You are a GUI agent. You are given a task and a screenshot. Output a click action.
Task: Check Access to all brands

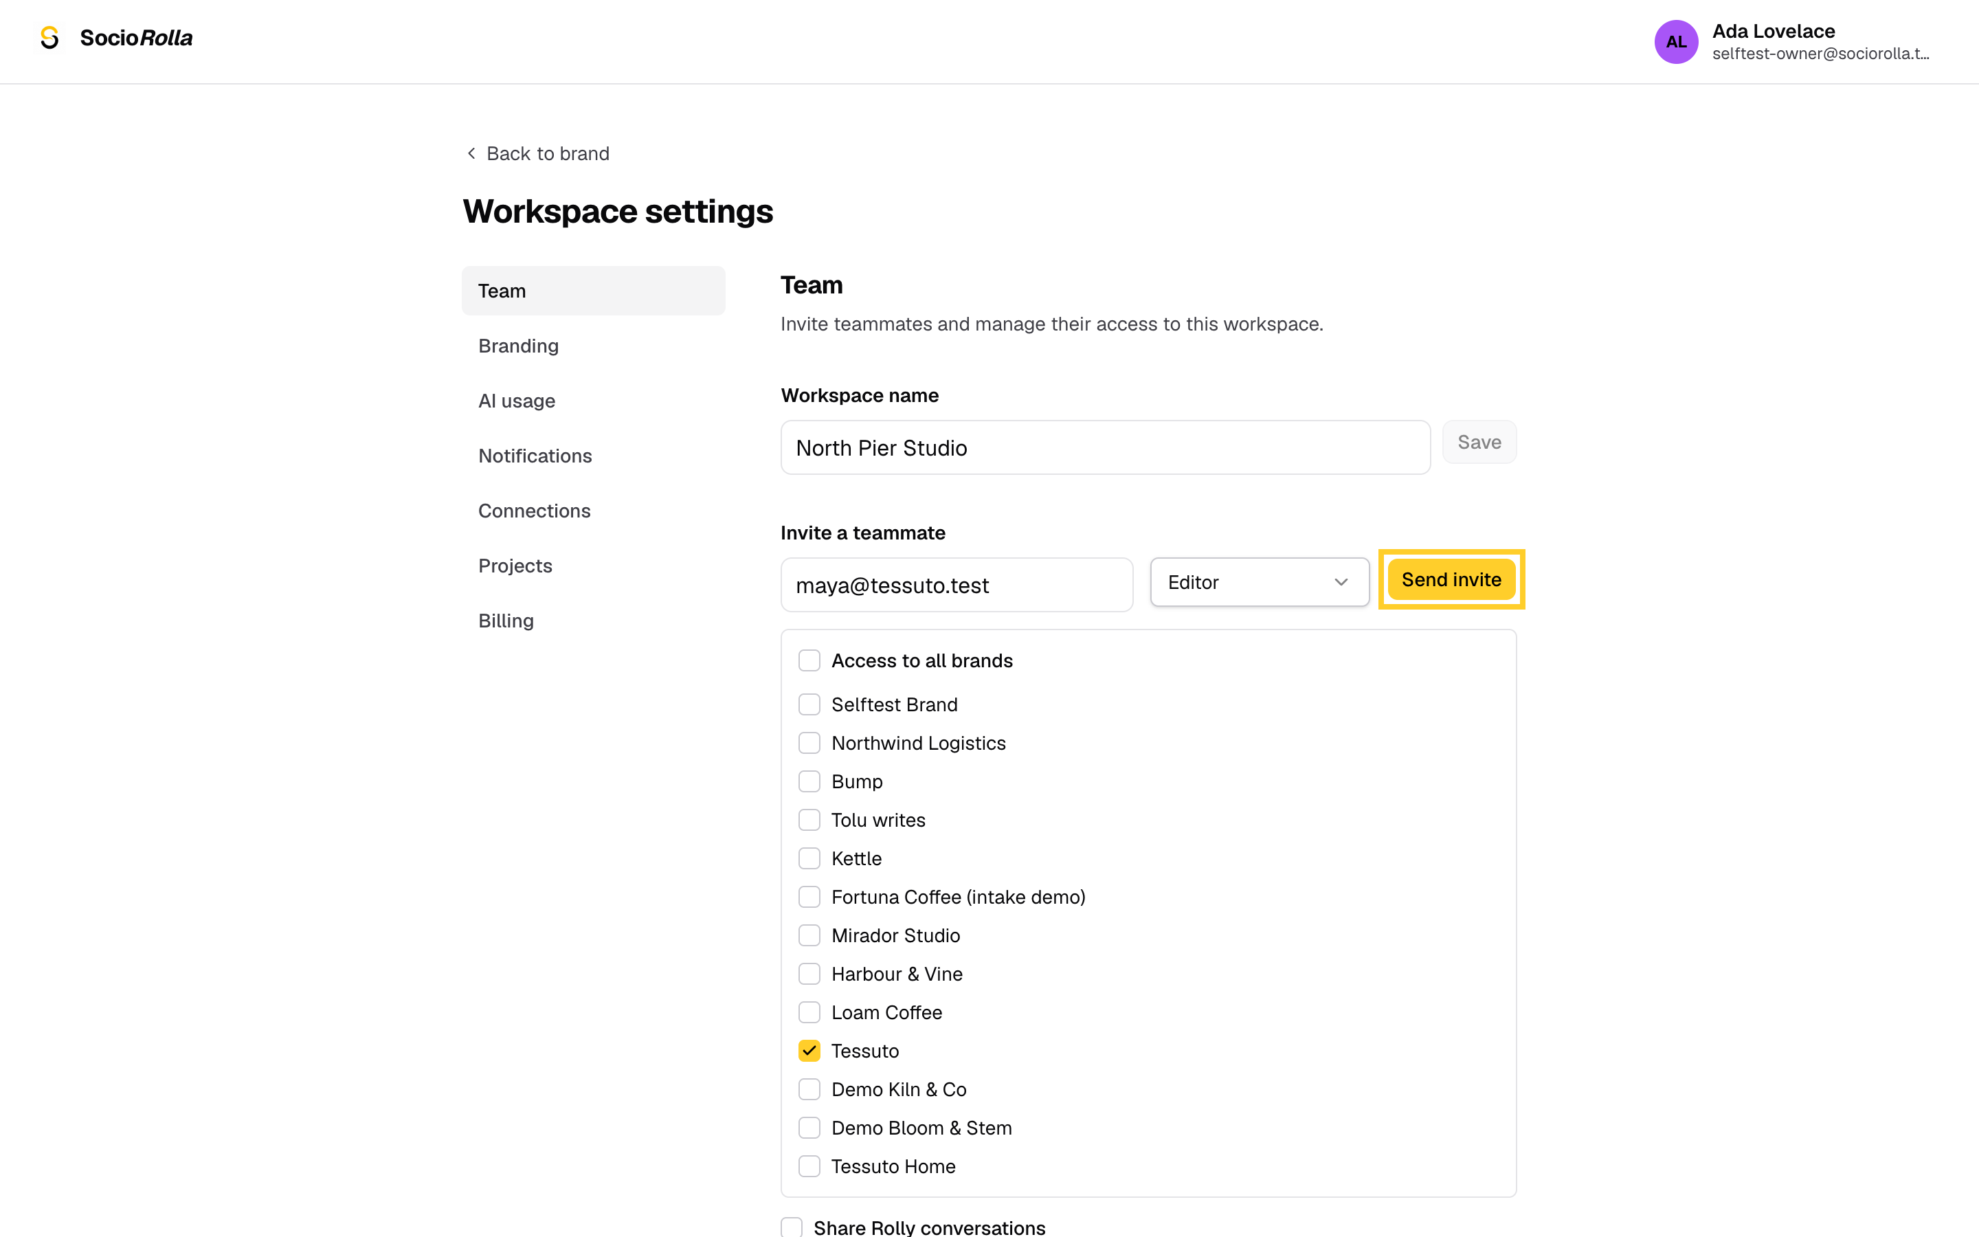(x=809, y=660)
